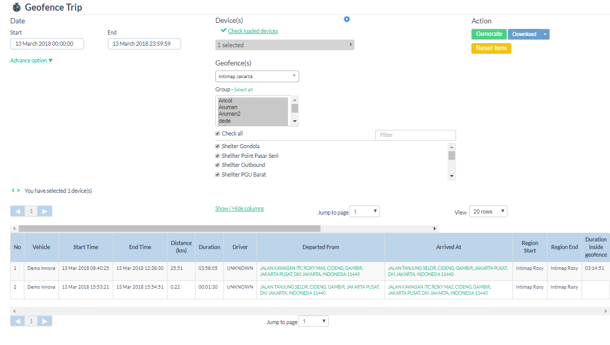This screenshot has height=345, width=610.
Task: Toggle the Check all checkbox
Action: tap(218, 134)
